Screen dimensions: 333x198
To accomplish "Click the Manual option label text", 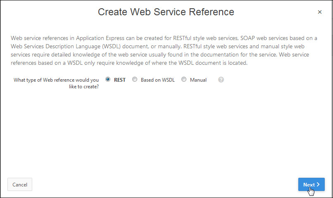I will pos(198,80).
